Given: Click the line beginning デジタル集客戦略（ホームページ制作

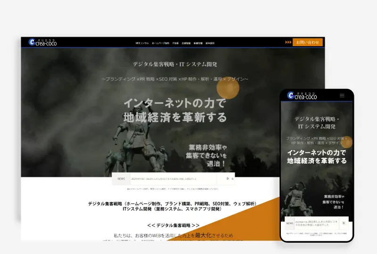Looking at the screenshot, I should point(172,204).
